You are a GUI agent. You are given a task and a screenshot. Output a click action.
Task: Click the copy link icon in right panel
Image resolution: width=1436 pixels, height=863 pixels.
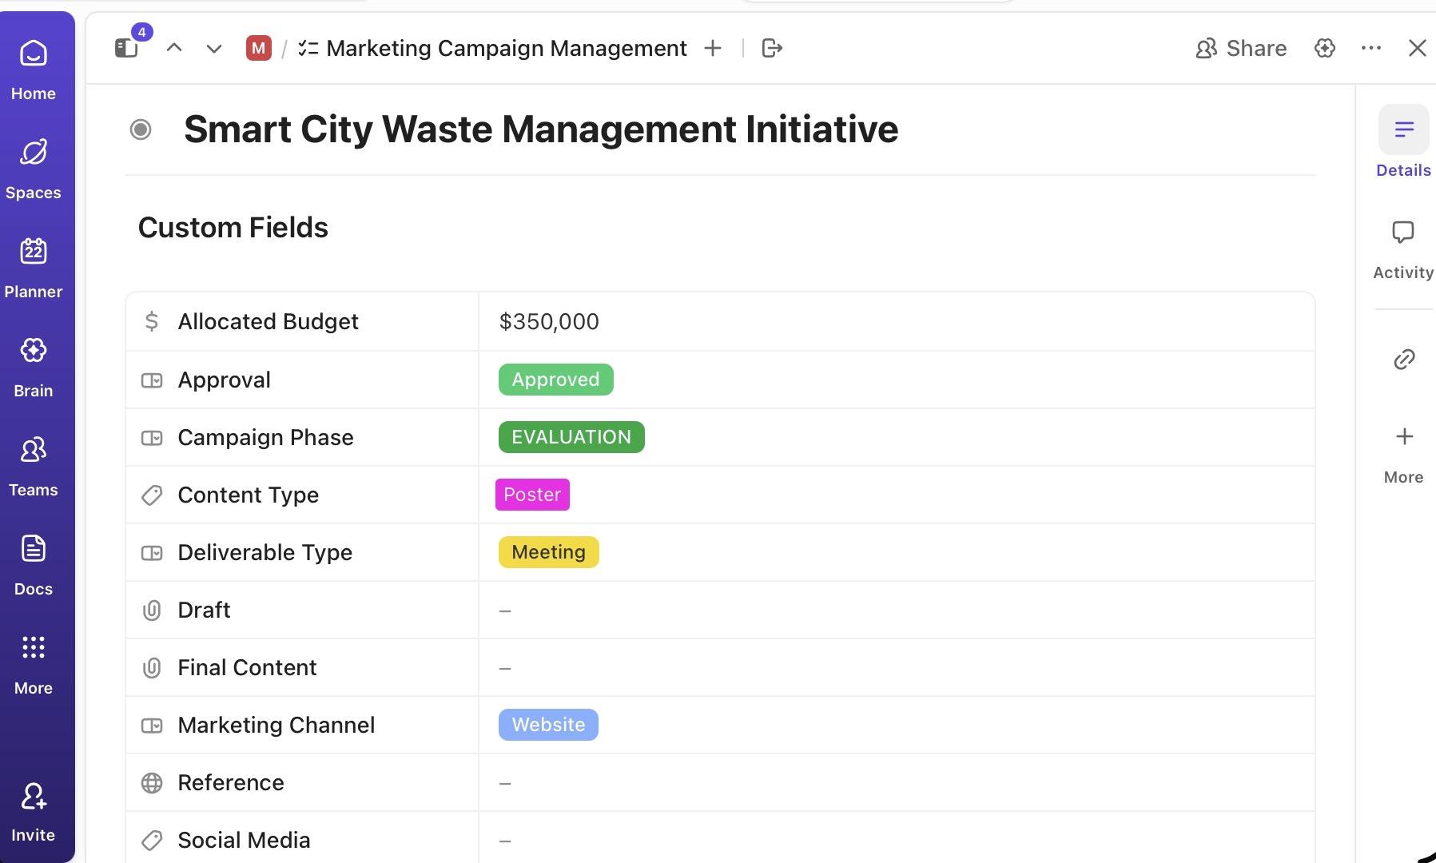(x=1403, y=360)
